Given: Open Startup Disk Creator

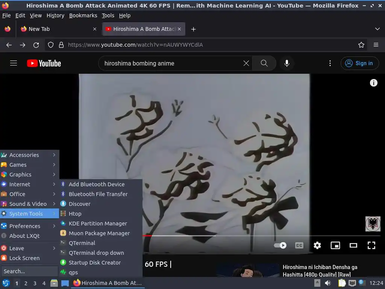Looking at the screenshot, I should (101, 262).
